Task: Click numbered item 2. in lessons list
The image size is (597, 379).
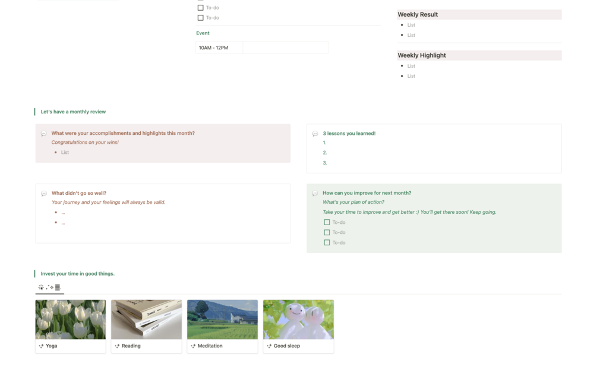Action: tap(325, 153)
